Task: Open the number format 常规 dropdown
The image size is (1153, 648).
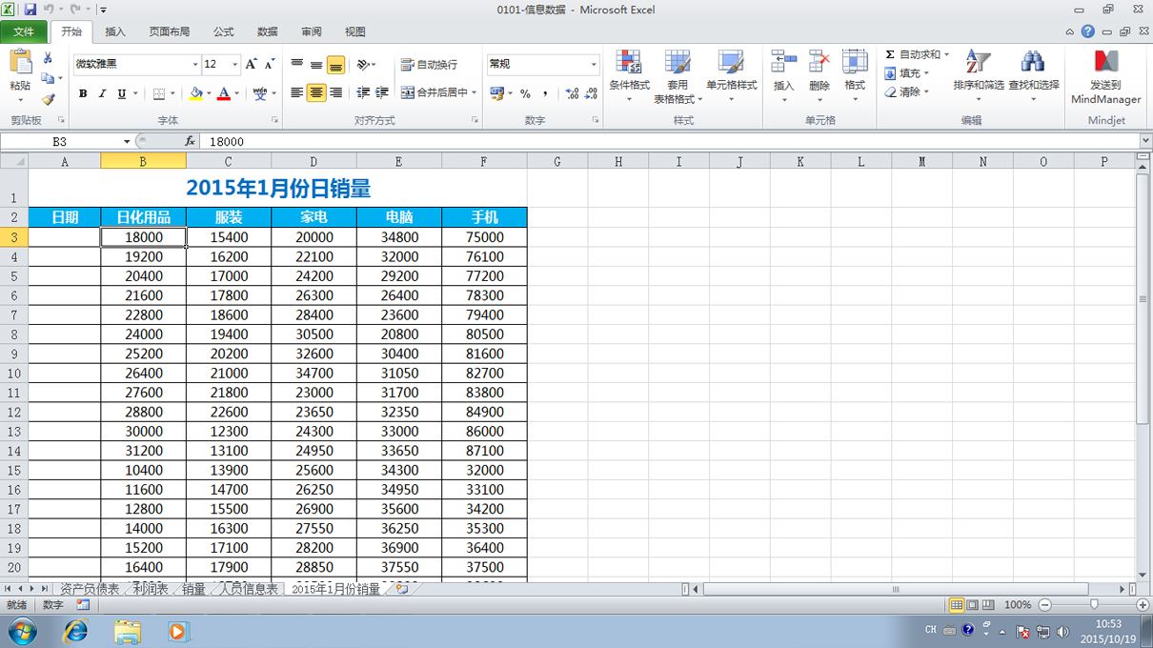Action: (594, 64)
